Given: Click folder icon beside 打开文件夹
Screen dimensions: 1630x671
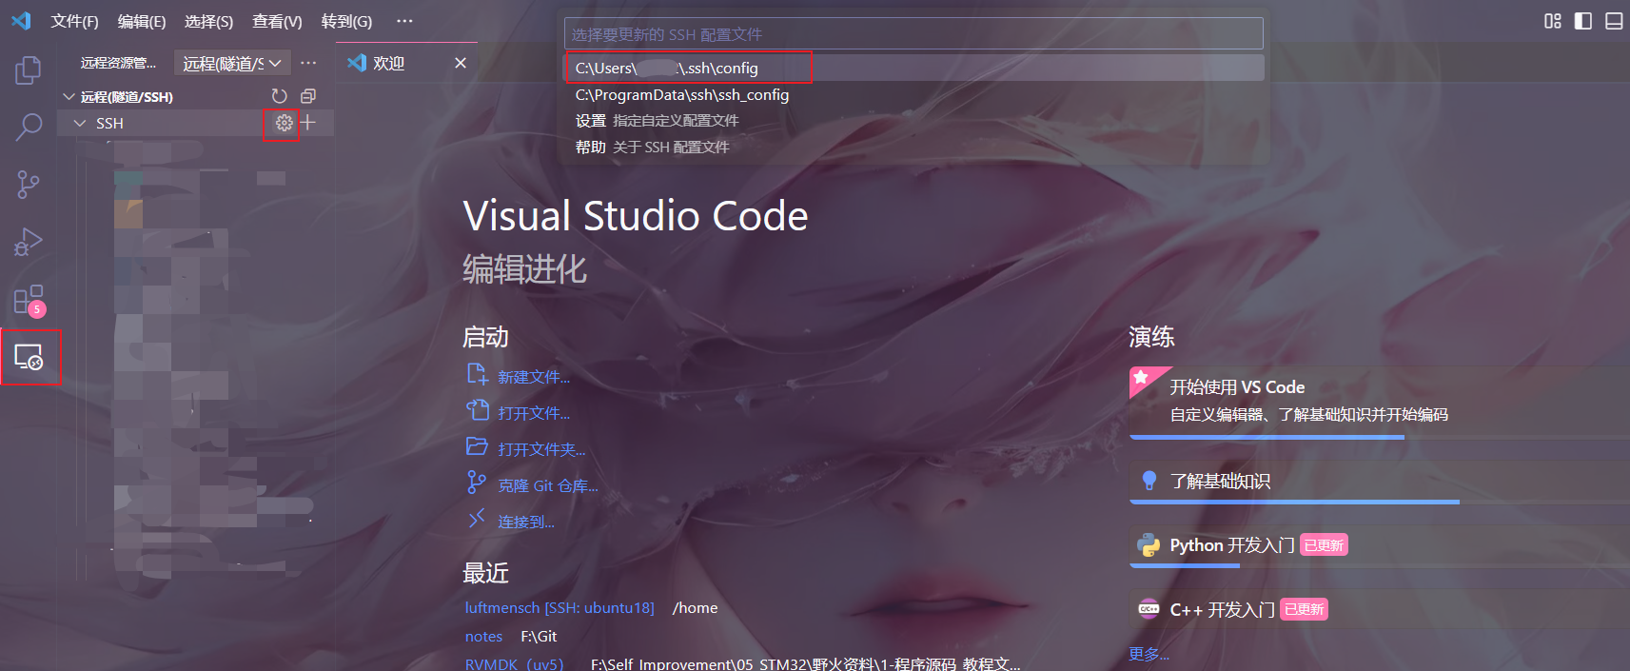Looking at the screenshot, I should pyautogui.click(x=477, y=445).
